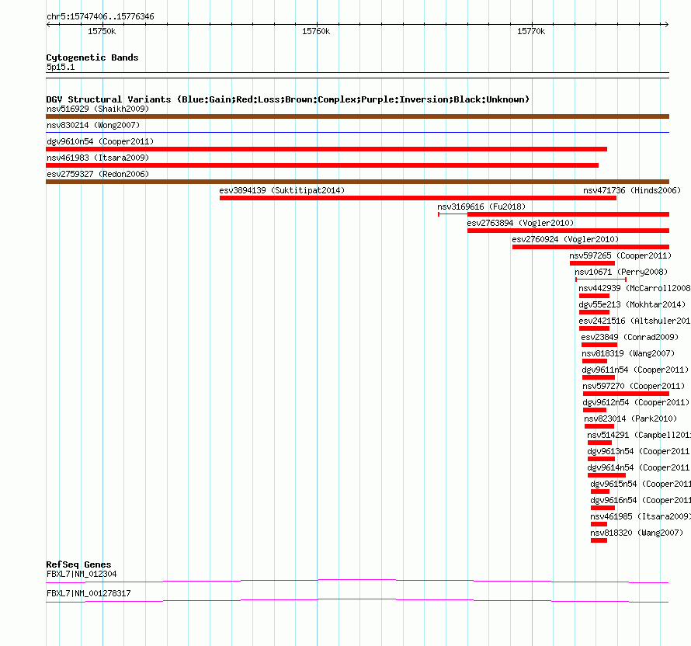Open the esv2421516 (Altshuler) label
691x646 pixels.
point(634,321)
